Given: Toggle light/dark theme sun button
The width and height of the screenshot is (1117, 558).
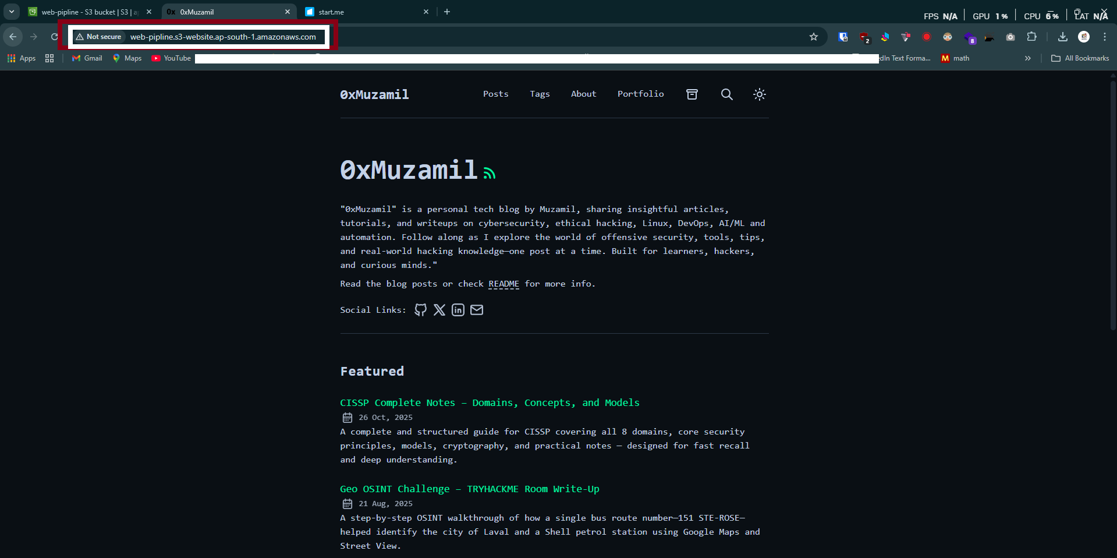Looking at the screenshot, I should tap(759, 94).
